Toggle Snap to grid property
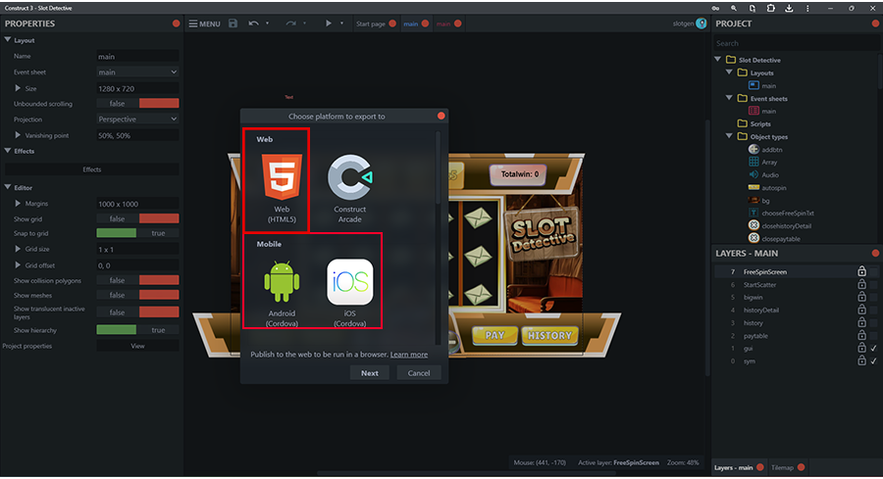Viewport: 883px width, 479px height. 137,233
